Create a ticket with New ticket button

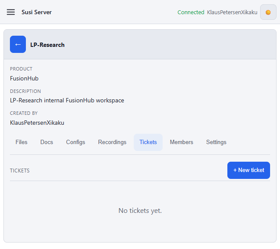249,170
